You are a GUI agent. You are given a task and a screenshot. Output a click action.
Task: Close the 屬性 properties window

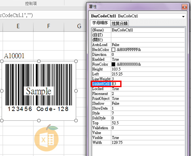point(185,7)
